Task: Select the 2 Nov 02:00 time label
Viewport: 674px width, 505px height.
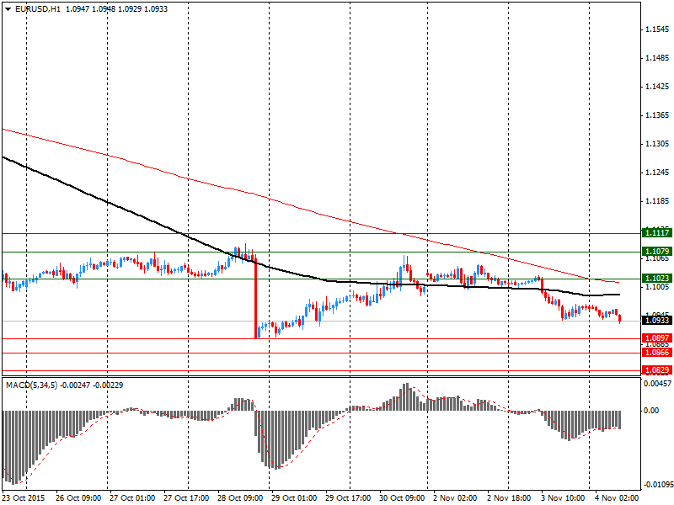Action: (455, 498)
